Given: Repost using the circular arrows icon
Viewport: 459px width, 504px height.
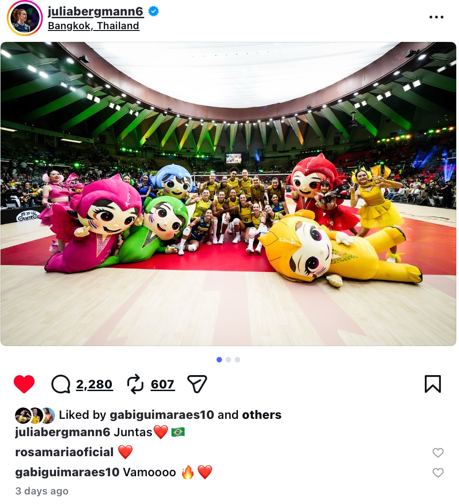Looking at the screenshot, I should (135, 384).
